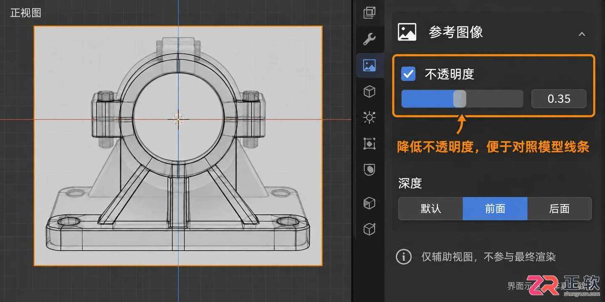This screenshot has height=302, width=605.
Task: Choose the 后面 depth option
Action: [x=559, y=208]
